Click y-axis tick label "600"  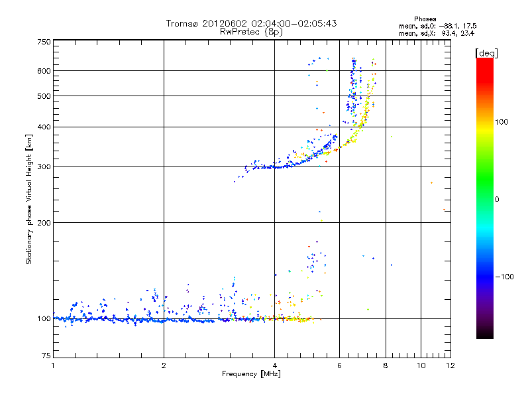(44, 71)
